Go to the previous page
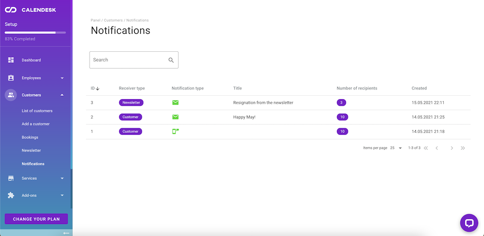The width and height of the screenshot is (484, 236). pos(437,148)
